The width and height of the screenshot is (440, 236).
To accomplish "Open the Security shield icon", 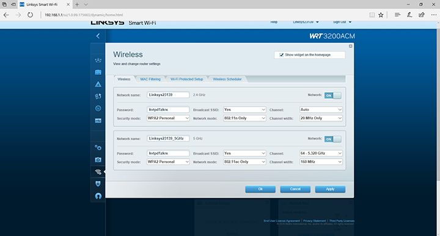I will coord(98,184).
